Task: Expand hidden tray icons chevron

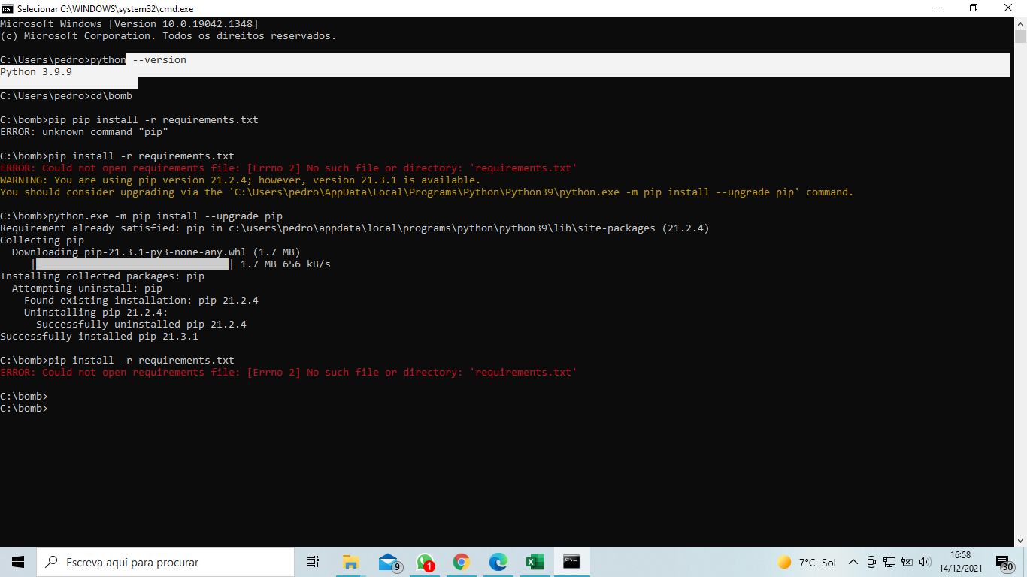Action: (x=853, y=561)
